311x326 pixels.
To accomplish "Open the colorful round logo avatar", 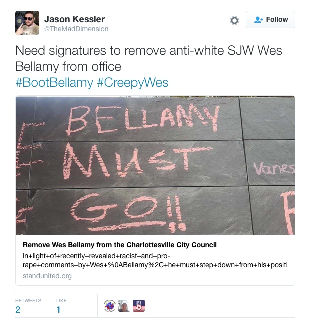I will (x=110, y=306).
